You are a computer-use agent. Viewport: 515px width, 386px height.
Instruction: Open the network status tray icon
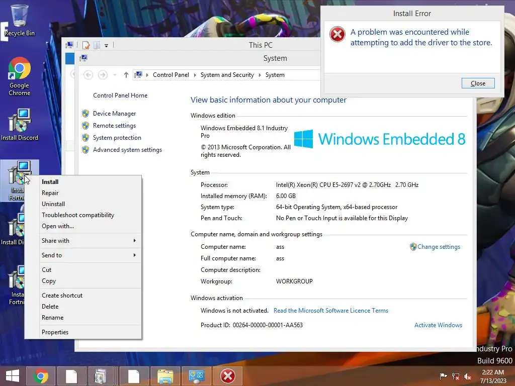pyautogui.click(x=456, y=376)
